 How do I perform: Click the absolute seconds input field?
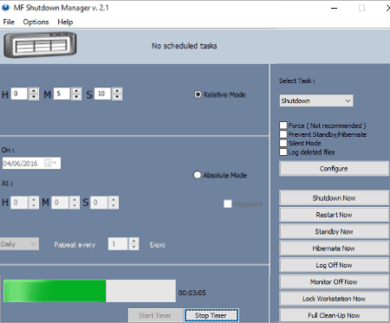click(99, 203)
